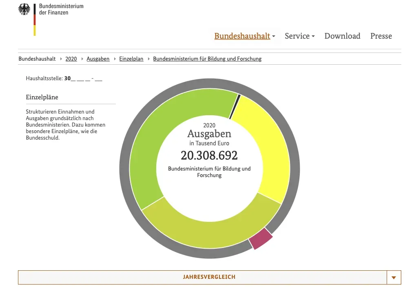Open the Einzelplan breadcrumb link
416x289 pixels.
(x=131, y=59)
